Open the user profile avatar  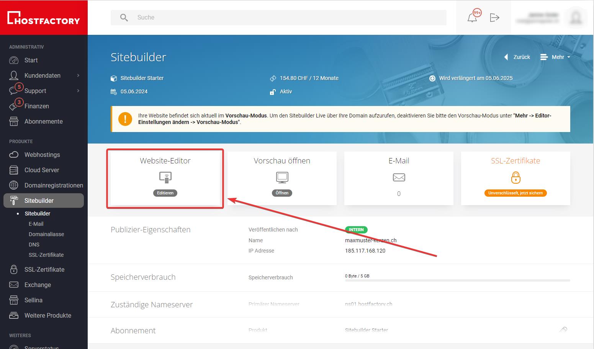click(x=576, y=18)
